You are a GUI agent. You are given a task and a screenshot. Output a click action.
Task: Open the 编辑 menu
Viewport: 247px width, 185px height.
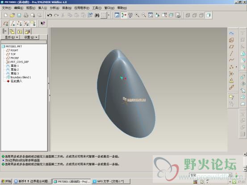pyautogui.click(x=18, y=8)
